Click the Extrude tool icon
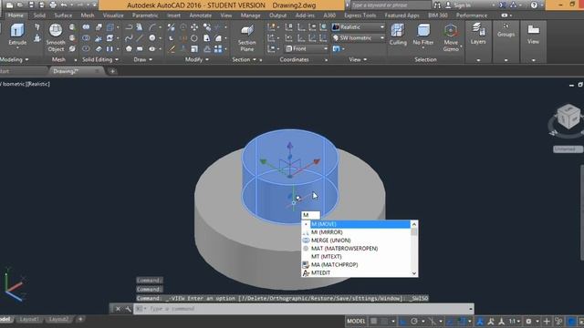The width and height of the screenshot is (584, 328). coord(17,30)
